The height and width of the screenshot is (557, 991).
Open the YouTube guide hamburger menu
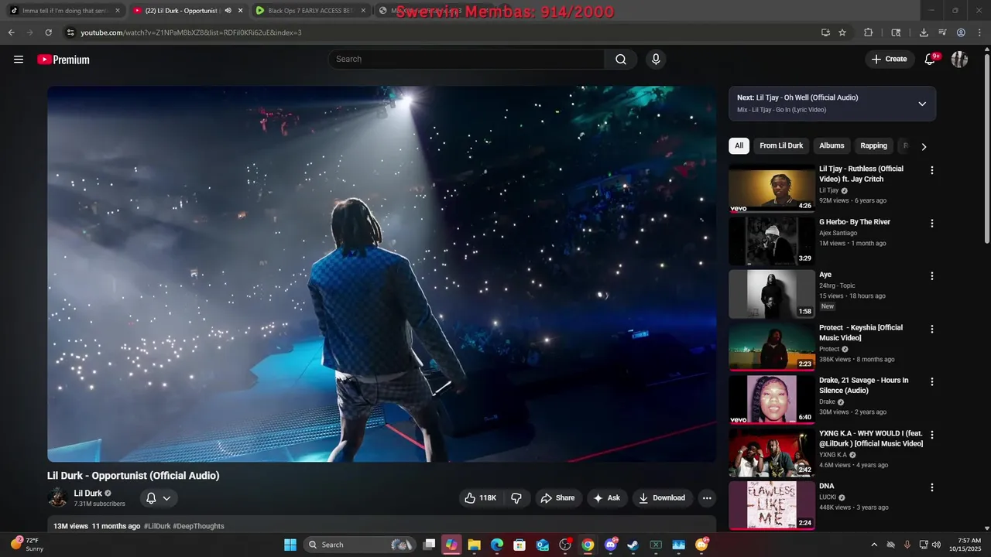click(x=19, y=60)
